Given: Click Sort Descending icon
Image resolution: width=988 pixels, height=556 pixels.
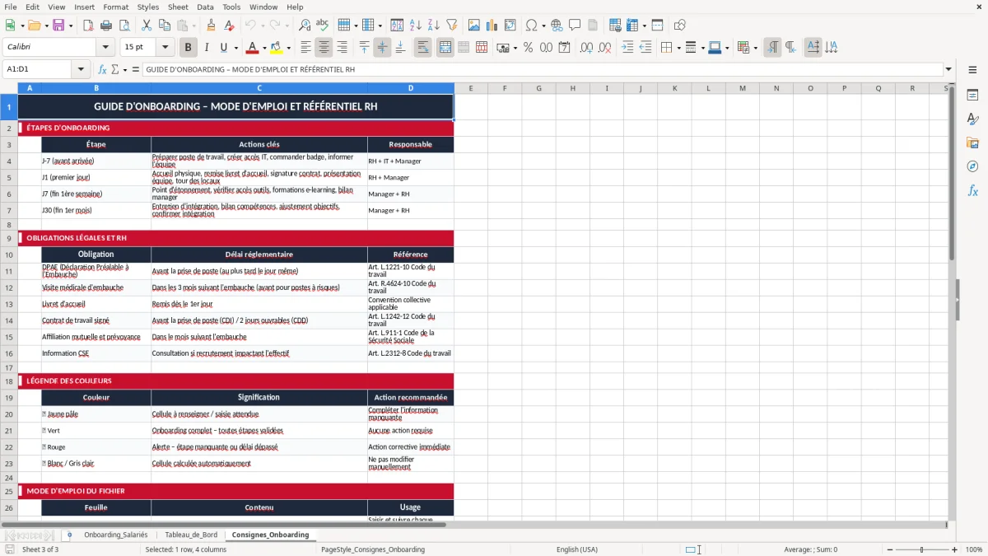Looking at the screenshot, I should point(433,26).
